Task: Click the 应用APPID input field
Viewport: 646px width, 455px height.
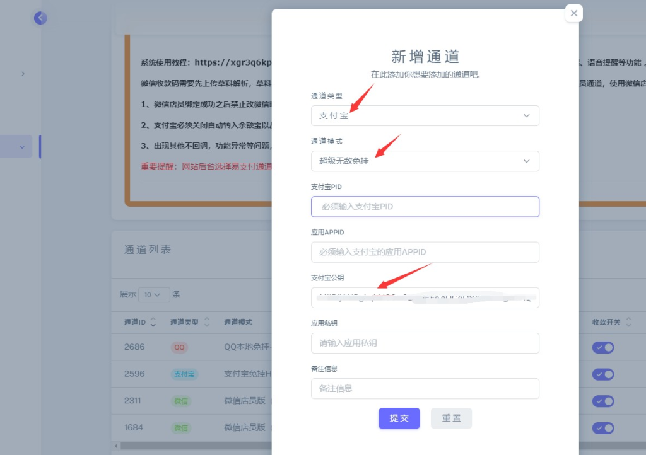Action: [425, 252]
